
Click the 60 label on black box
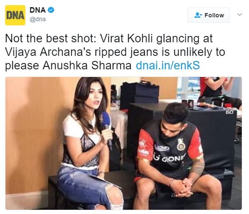click(x=230, y=112)
